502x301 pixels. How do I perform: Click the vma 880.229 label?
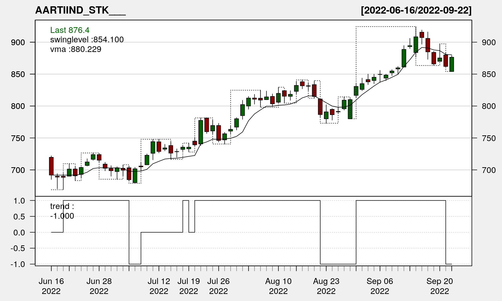(x=76, y=49)
